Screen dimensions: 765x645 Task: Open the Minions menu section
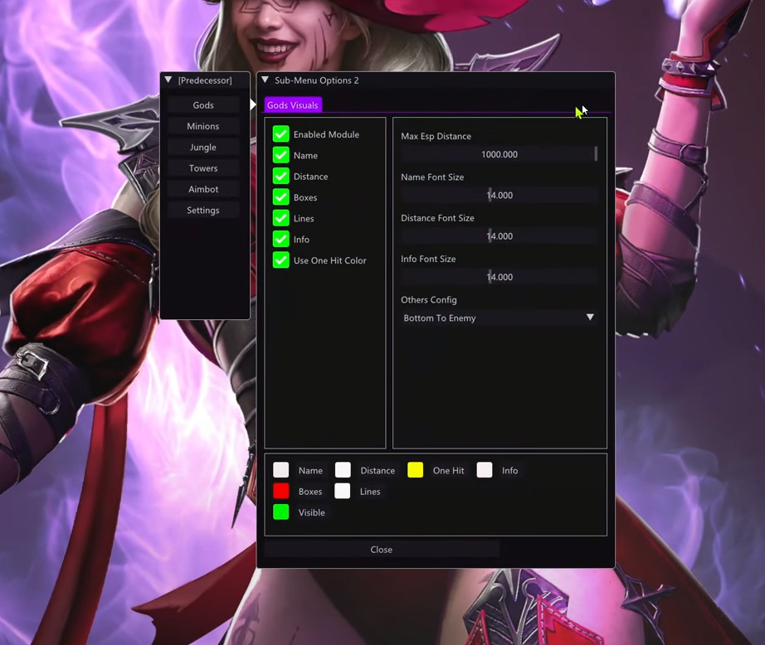[x=203, y=126]
